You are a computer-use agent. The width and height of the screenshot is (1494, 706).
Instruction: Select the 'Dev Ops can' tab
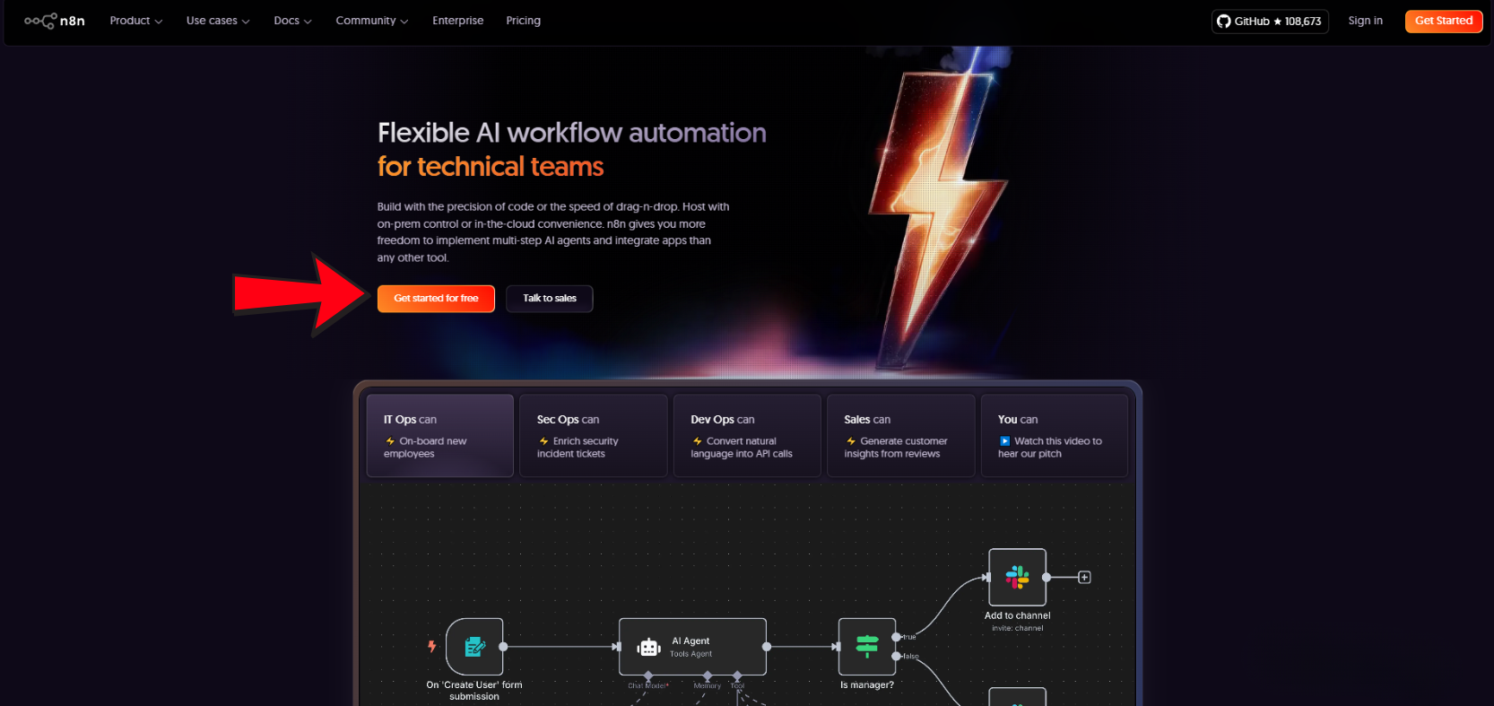tap(747, 435)
